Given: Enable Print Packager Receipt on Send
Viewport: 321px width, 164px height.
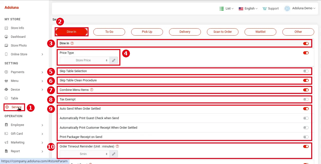Looking at the screenshot, I should [x=306, y=137].
